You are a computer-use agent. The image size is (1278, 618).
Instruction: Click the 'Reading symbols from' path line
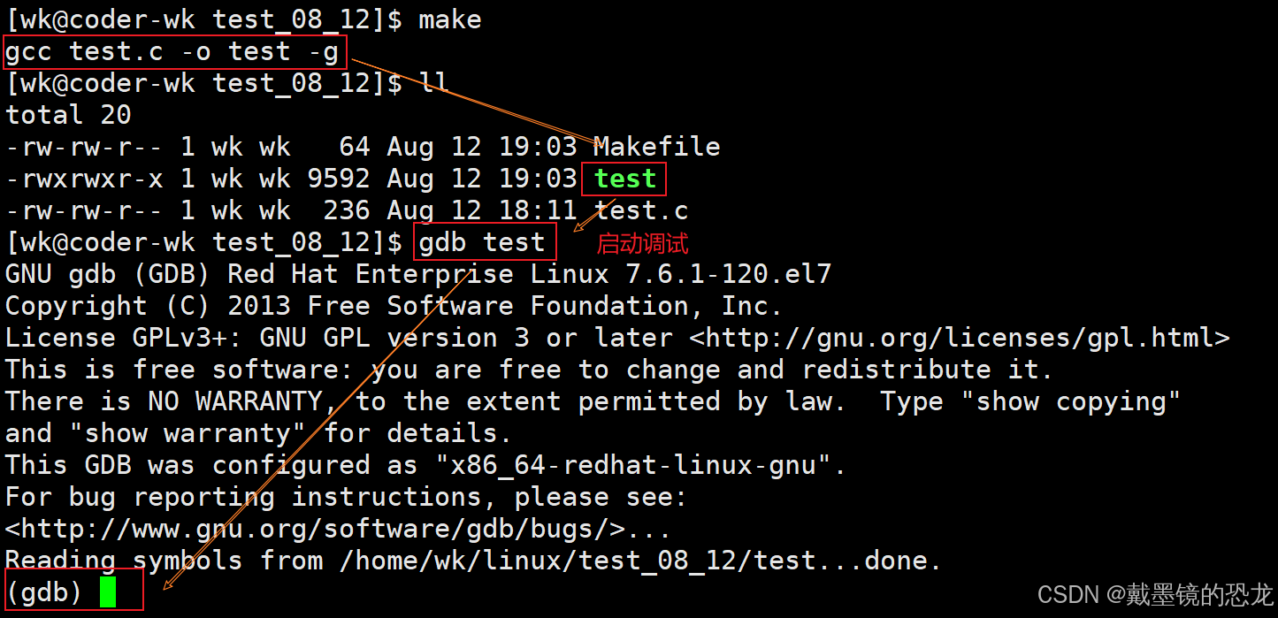(x=474, y=561)
